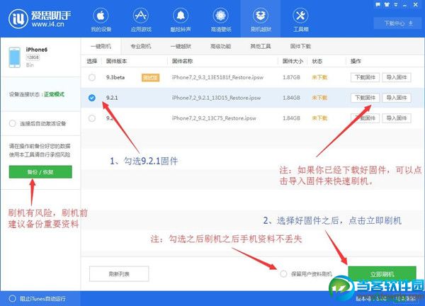Open the 高清壁纸 wallpapers section

[x=220, y=21]
